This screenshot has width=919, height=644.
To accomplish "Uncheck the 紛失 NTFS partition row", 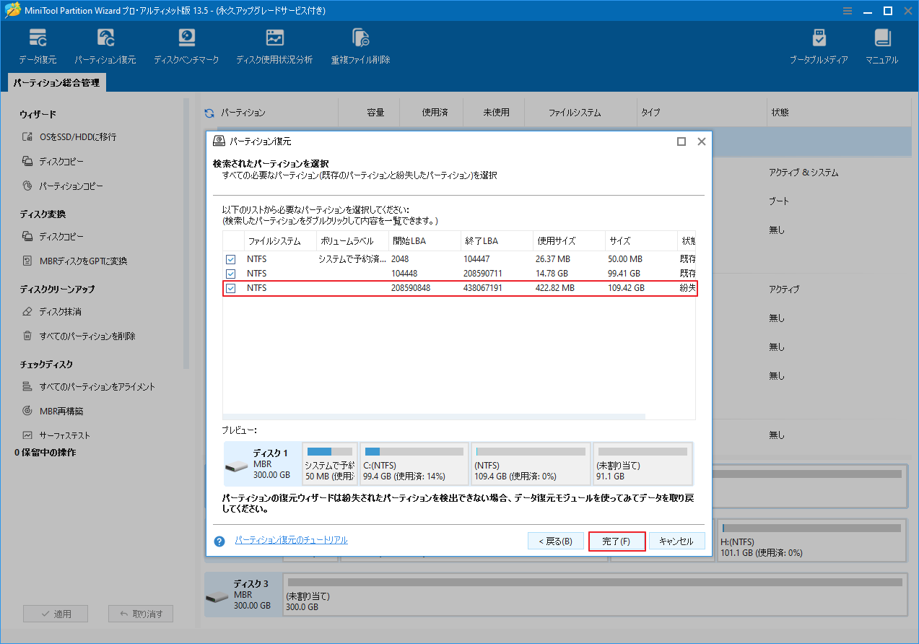I will click(230, 287).
